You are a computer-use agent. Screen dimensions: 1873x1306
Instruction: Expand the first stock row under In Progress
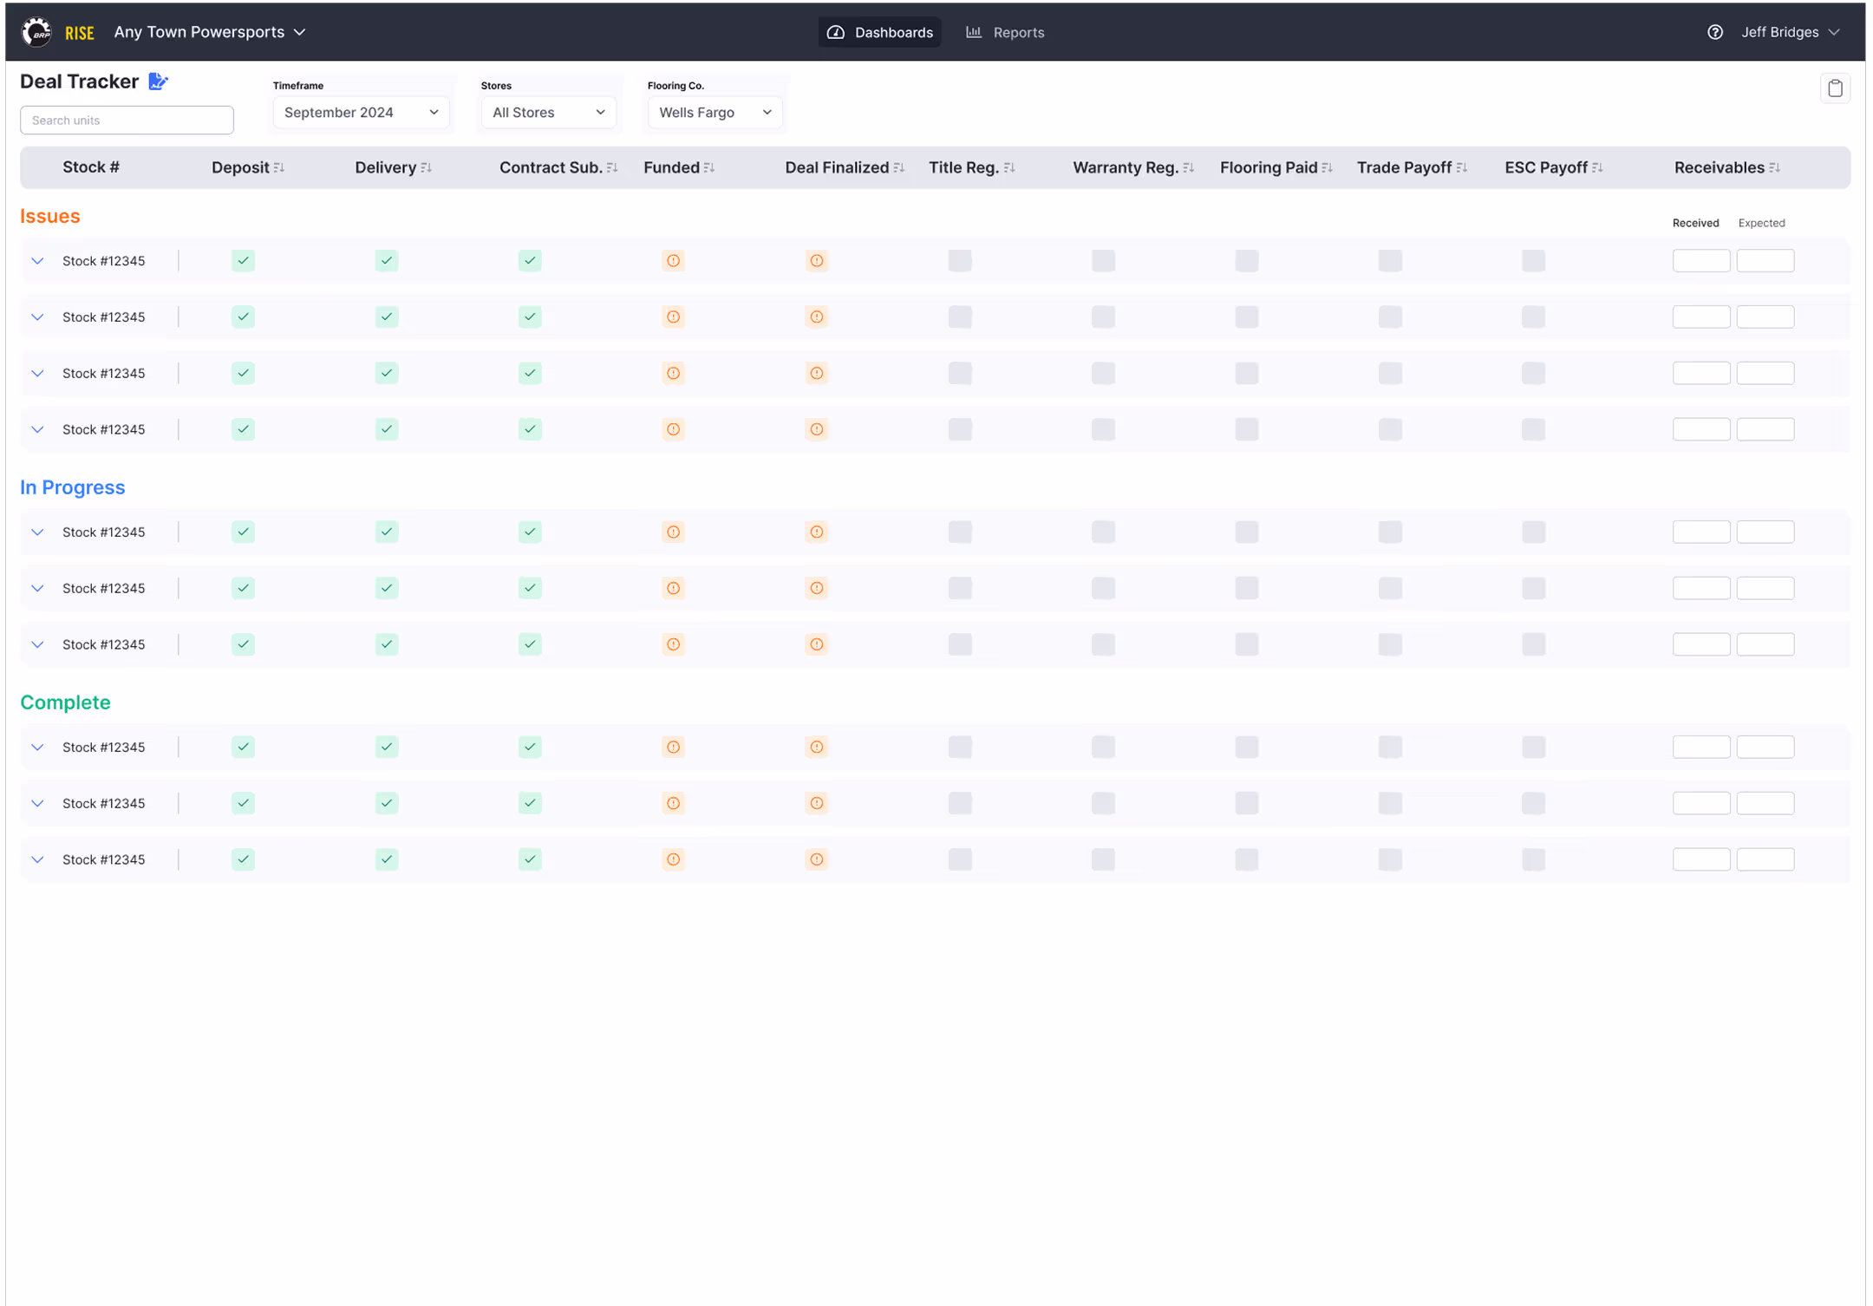coord(37,532)
